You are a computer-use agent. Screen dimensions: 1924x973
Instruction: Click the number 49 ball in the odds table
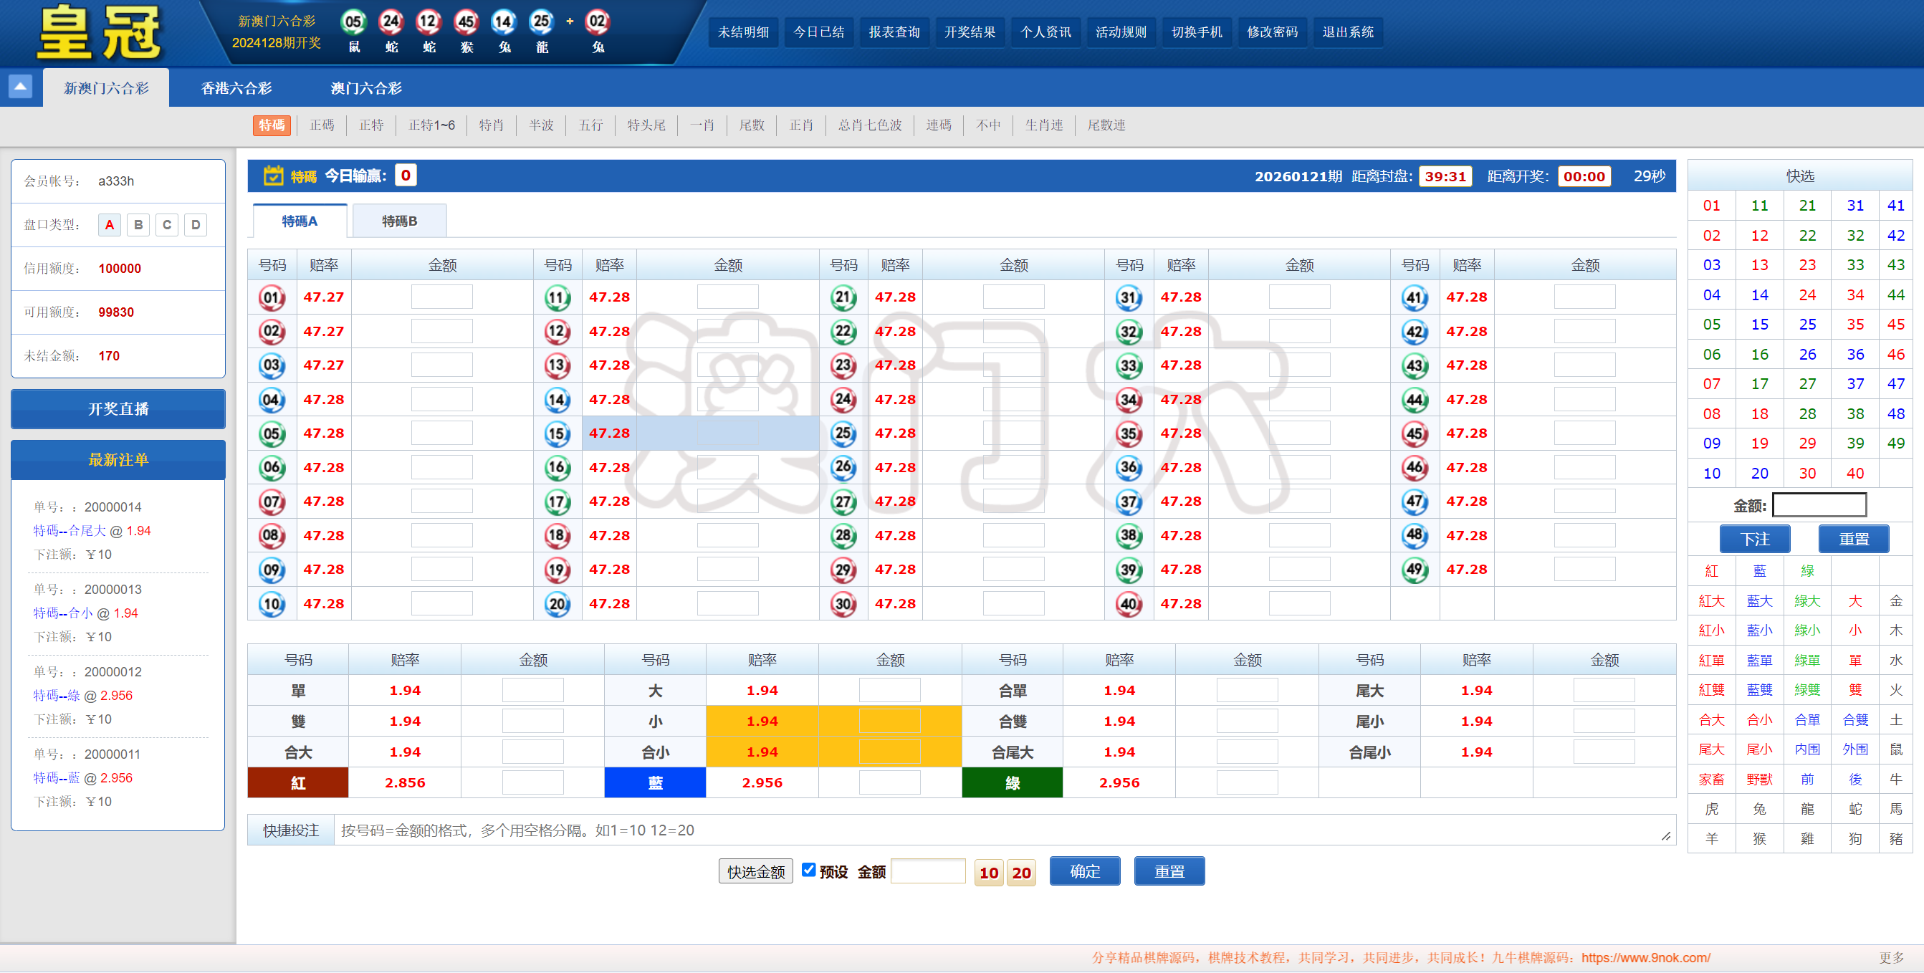1415,569
